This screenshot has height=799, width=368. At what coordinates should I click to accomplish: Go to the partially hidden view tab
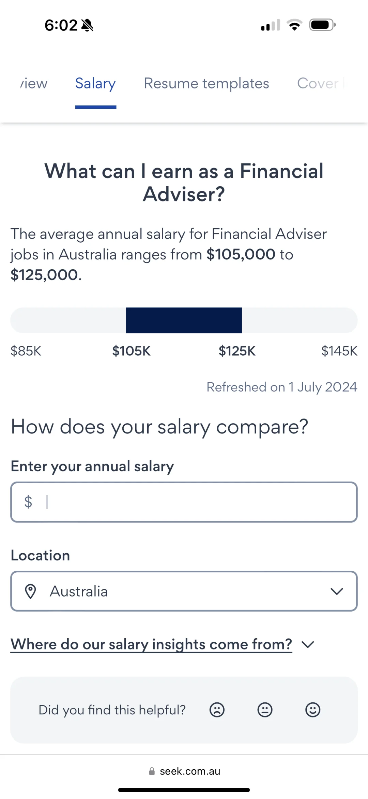click(34, 83)
